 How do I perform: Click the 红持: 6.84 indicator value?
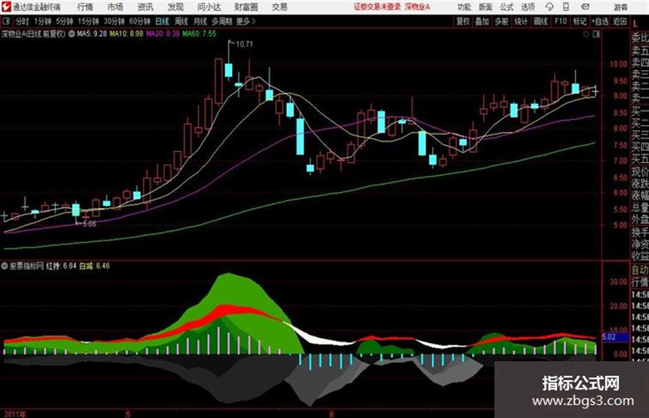coord(61,266)
